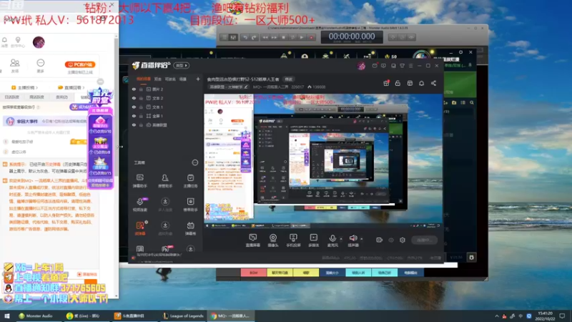Viewport: 572px width, 322px height.
Task: Open League of Legends taskbar item
Action: [x=184, y=316]
